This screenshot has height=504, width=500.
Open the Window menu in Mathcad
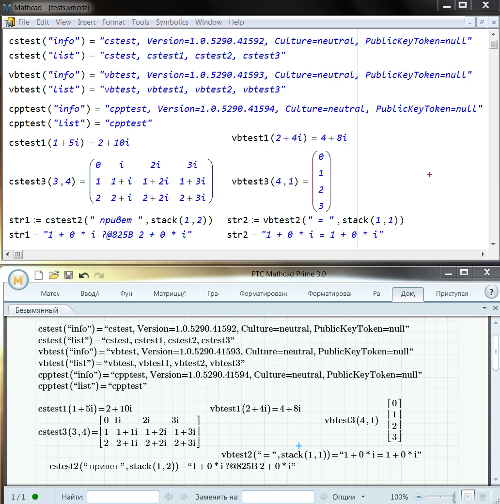point(208,22)
